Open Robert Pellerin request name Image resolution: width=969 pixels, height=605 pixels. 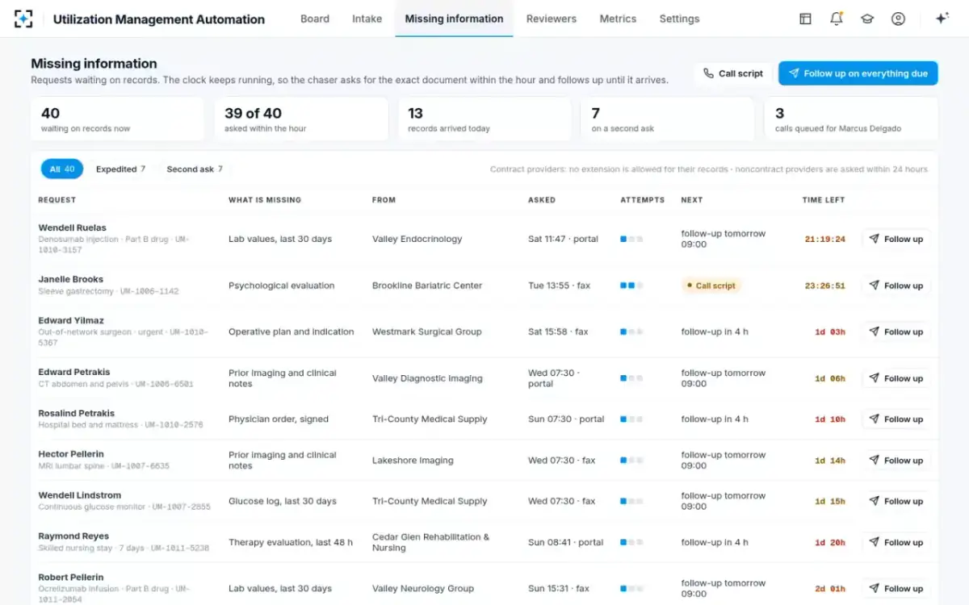(71, 578)
